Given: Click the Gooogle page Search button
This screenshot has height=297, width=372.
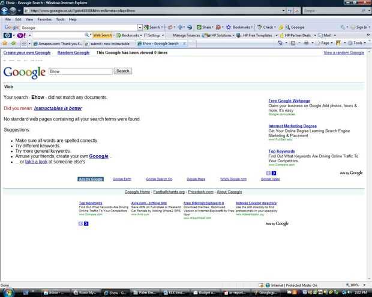Looking at the screenshot, I should point(122,71).
